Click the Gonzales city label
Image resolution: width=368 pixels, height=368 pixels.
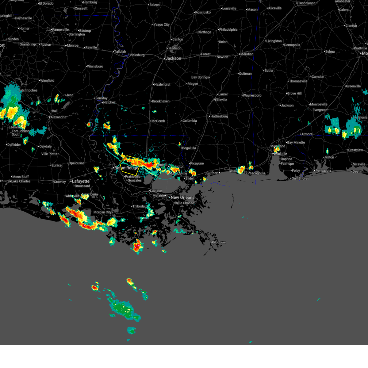(135, 180)
